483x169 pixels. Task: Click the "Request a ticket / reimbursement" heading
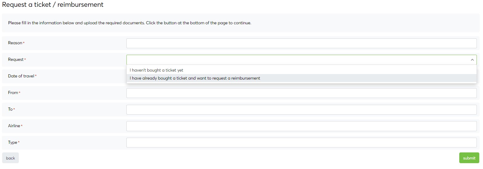click(53, 5)
